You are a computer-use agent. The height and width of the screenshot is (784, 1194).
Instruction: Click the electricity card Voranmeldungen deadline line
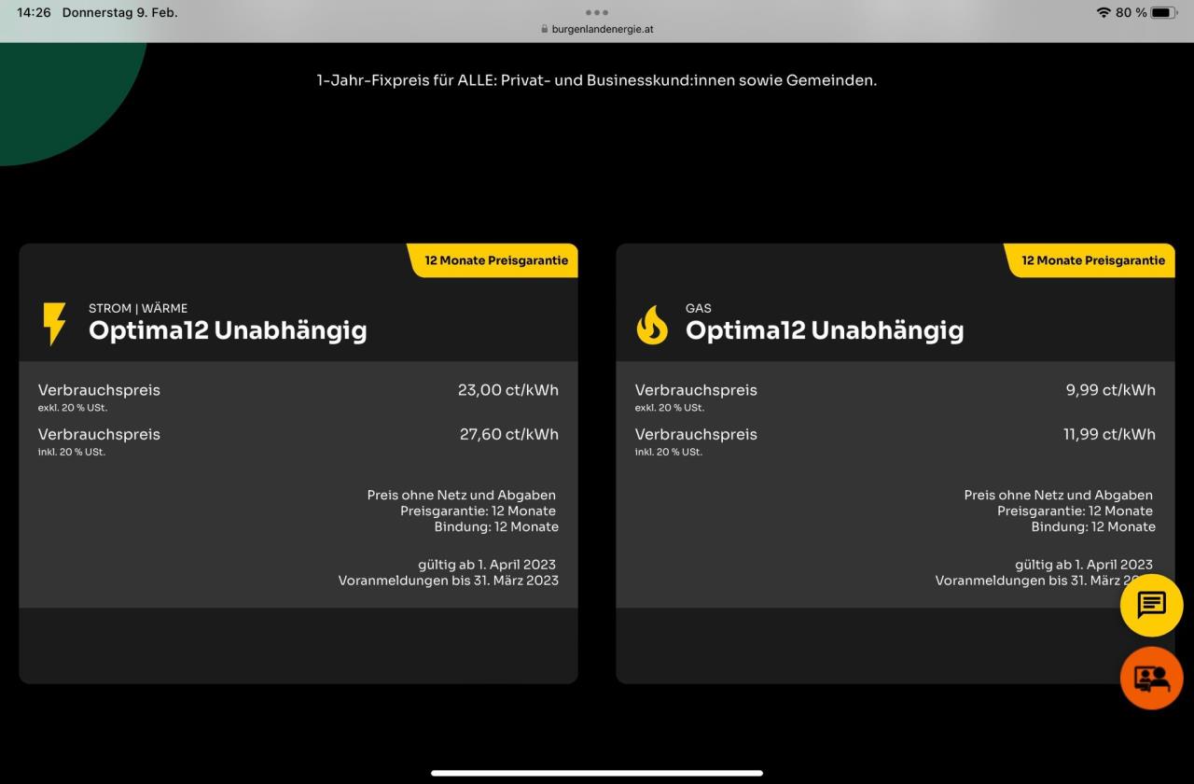tap(449, 581)
